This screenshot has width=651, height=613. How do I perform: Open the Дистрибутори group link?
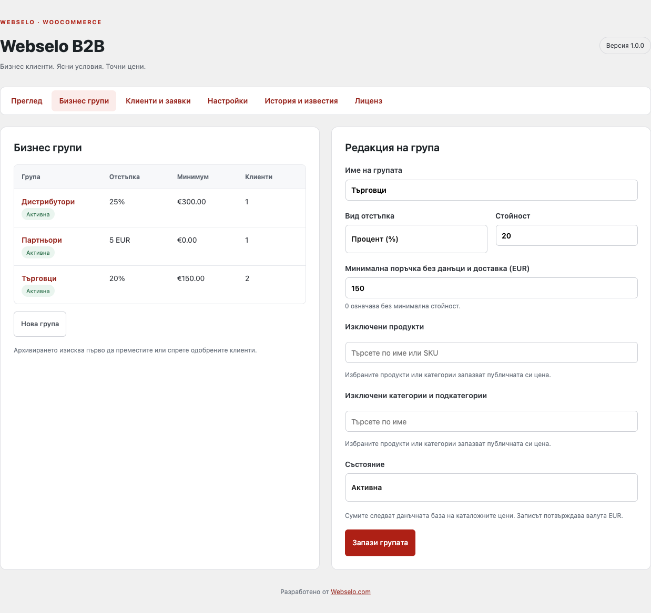[x=48, y=202]
